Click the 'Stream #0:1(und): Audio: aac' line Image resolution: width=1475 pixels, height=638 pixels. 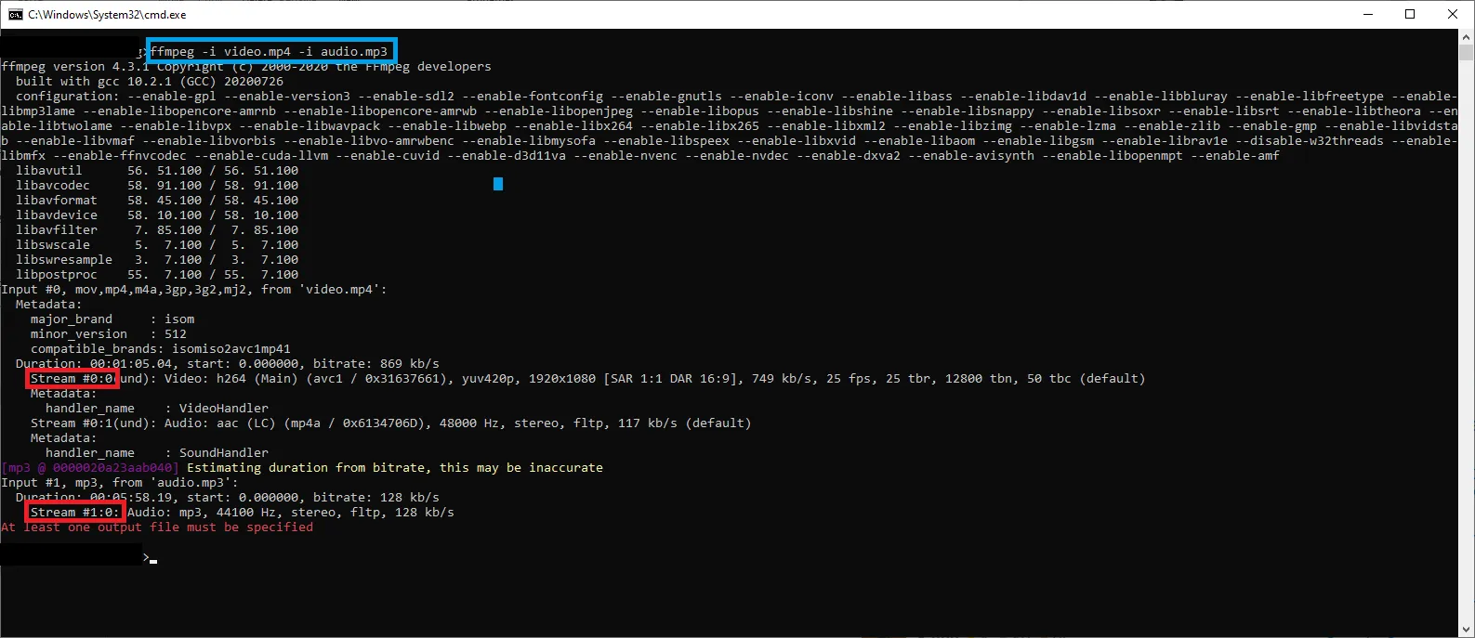click(x=391, y=423)
